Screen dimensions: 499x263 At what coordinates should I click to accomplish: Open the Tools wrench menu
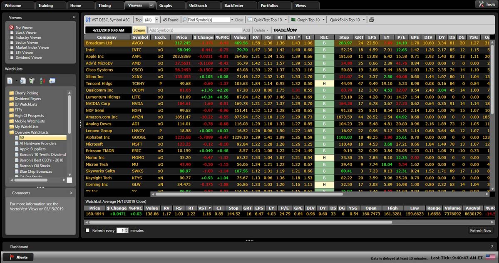485,5
